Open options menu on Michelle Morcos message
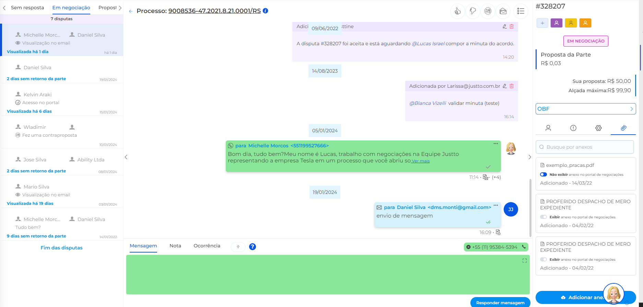This screenshot has height=307, width=643. pos(496,144)
